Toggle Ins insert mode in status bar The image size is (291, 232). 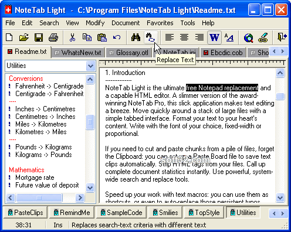pos(58,225)
